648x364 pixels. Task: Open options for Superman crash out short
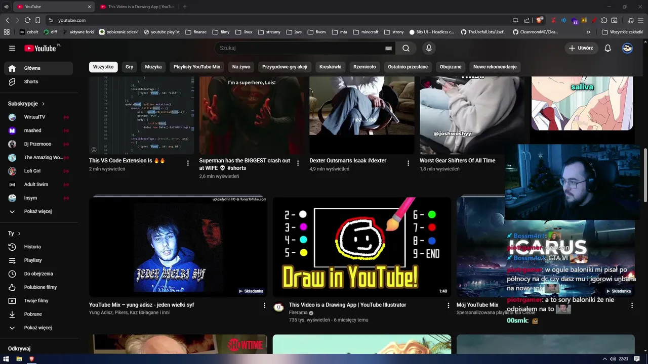pos(298,163)
